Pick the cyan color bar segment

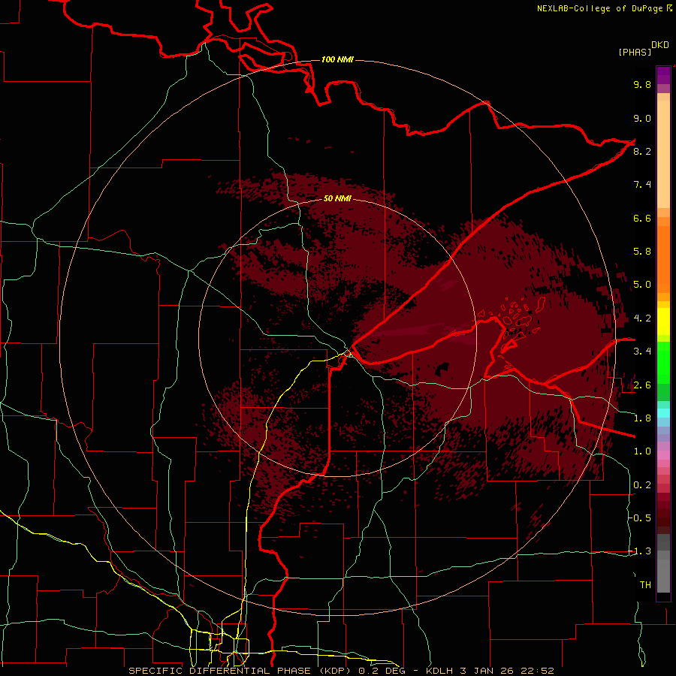(663, 413)
